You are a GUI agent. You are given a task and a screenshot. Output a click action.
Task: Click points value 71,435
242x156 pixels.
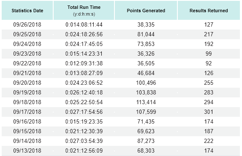(x=146, y=121)
